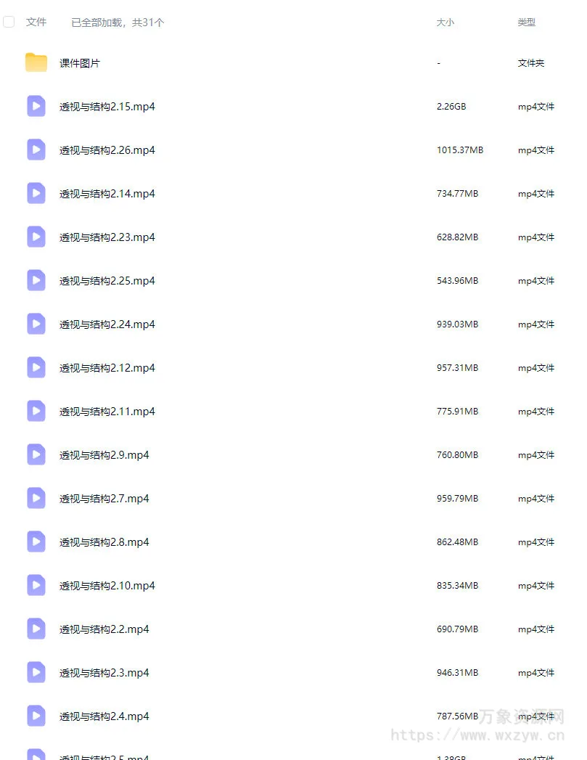The width and height of the screenshot is (587, 760).
Task: Sort list by the 大小 column header
Action: pyautogui.click(x=445, y=23)
